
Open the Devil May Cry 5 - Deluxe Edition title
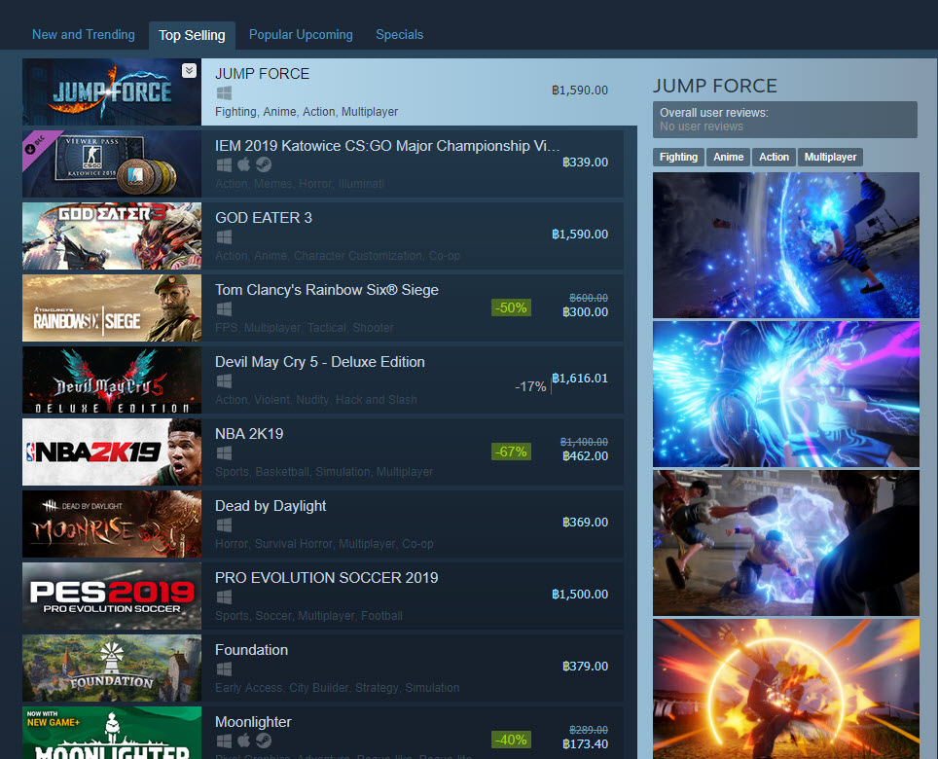(x=320, y=362)
